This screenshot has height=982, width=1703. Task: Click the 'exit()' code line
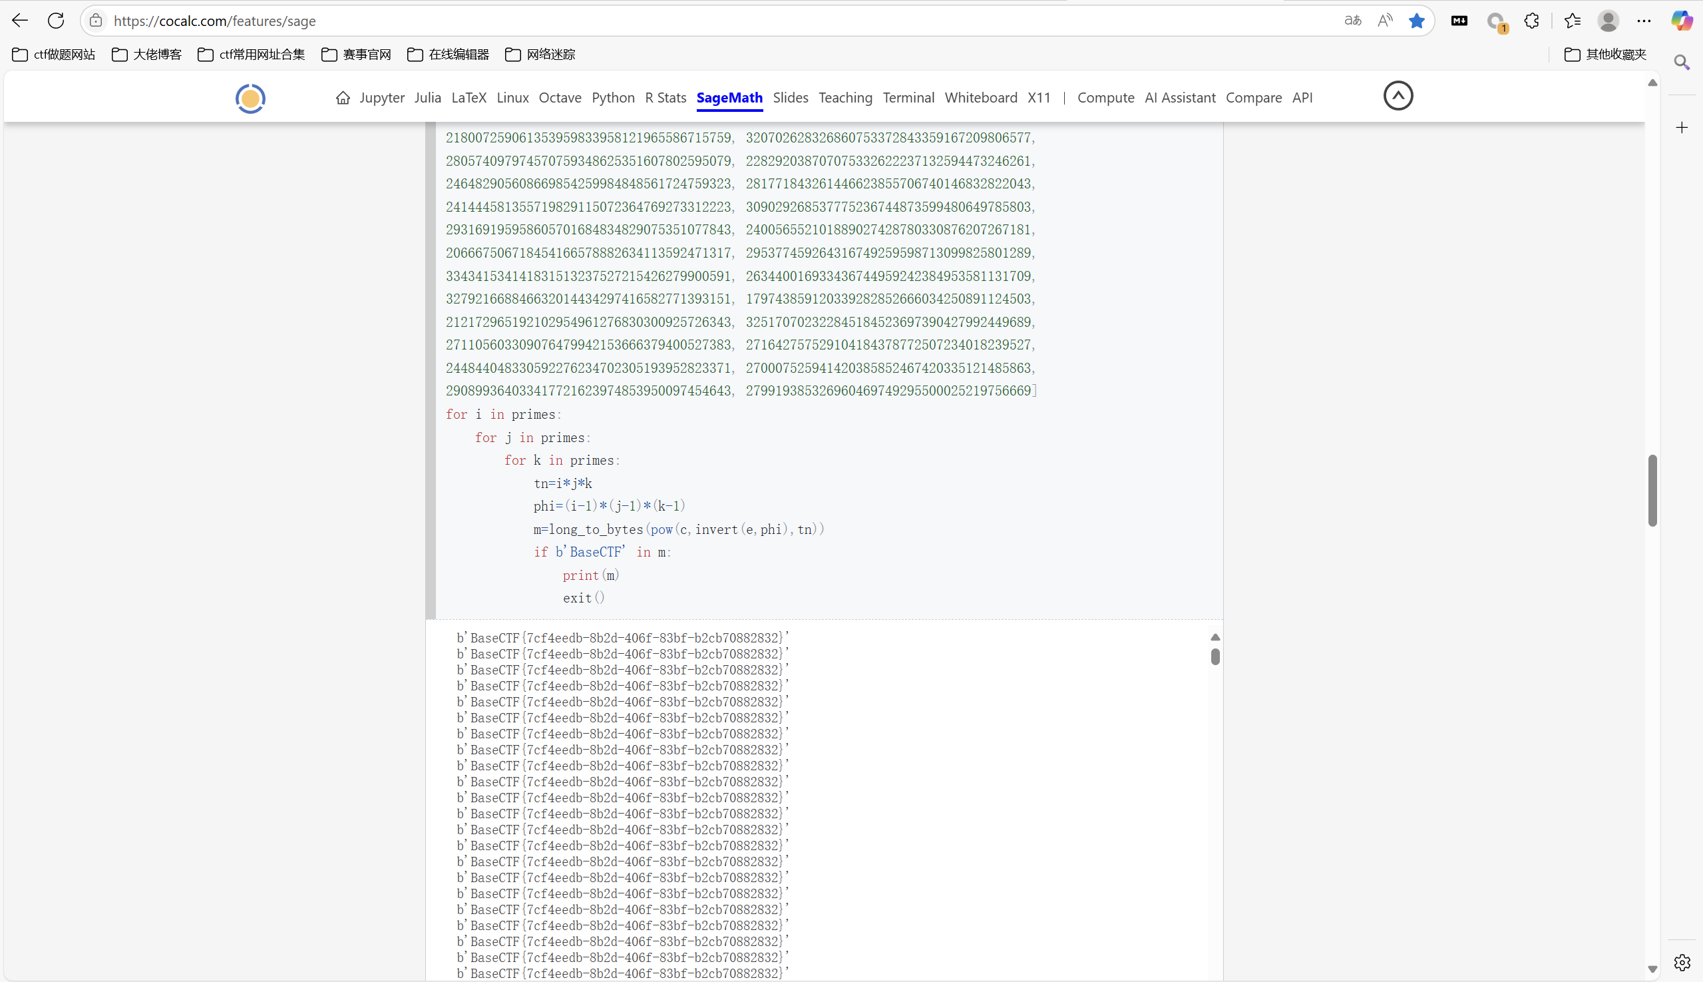coord(584,599)
